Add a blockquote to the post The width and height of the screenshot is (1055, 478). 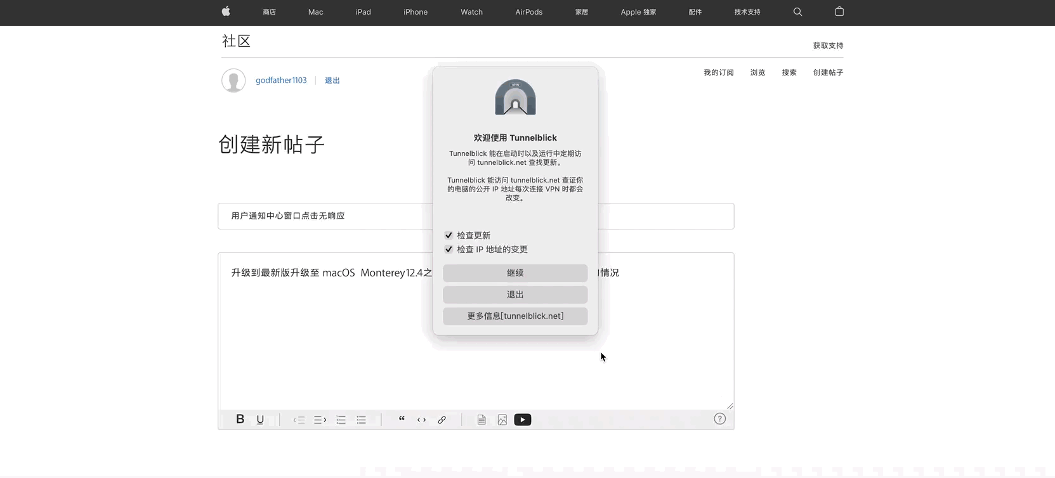[x=402, y=419]
